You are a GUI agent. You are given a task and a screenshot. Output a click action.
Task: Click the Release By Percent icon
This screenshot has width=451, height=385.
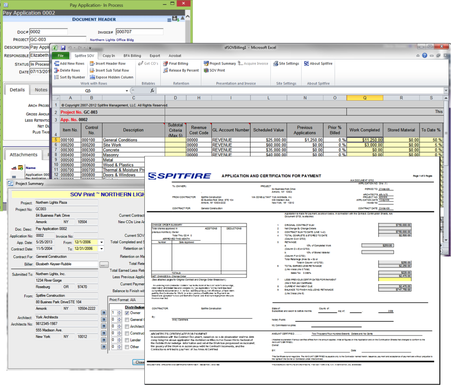pos(165,70)
